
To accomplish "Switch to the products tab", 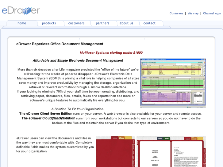I will [x=49, y=23].
